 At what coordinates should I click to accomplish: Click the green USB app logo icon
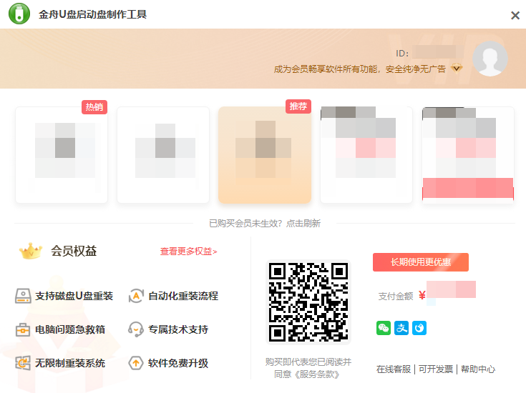19,14
